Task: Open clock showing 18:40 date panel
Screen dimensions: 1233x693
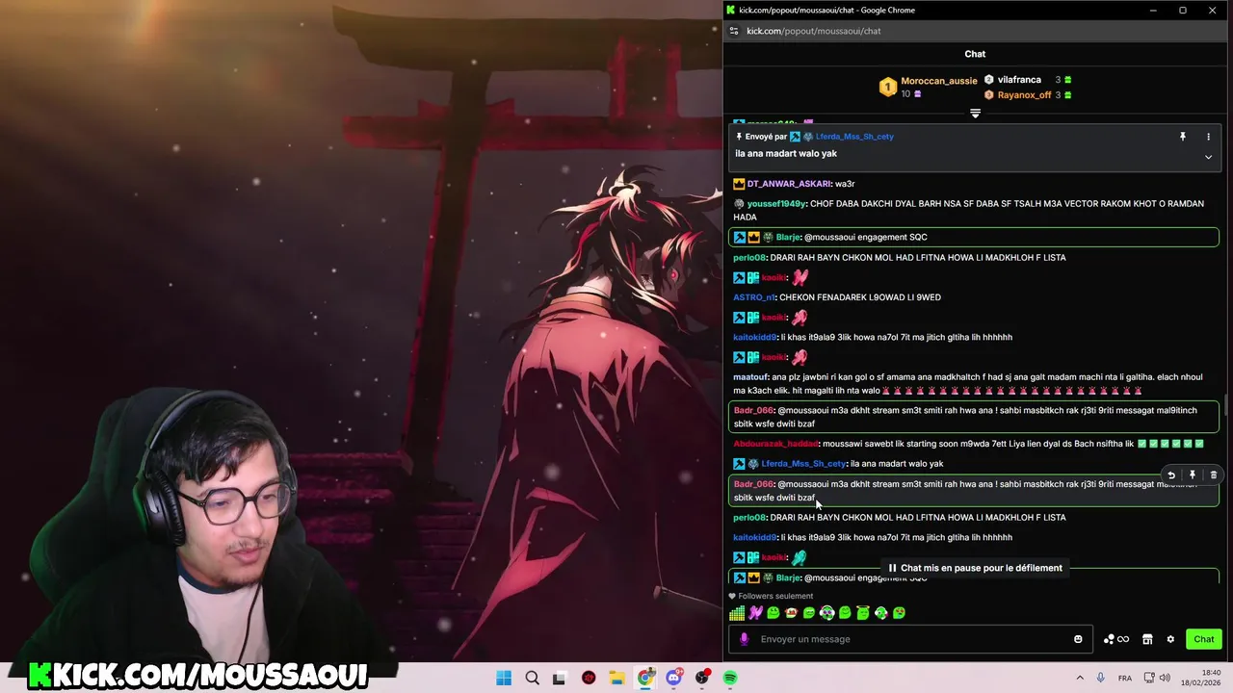Action: [1202, 678]
